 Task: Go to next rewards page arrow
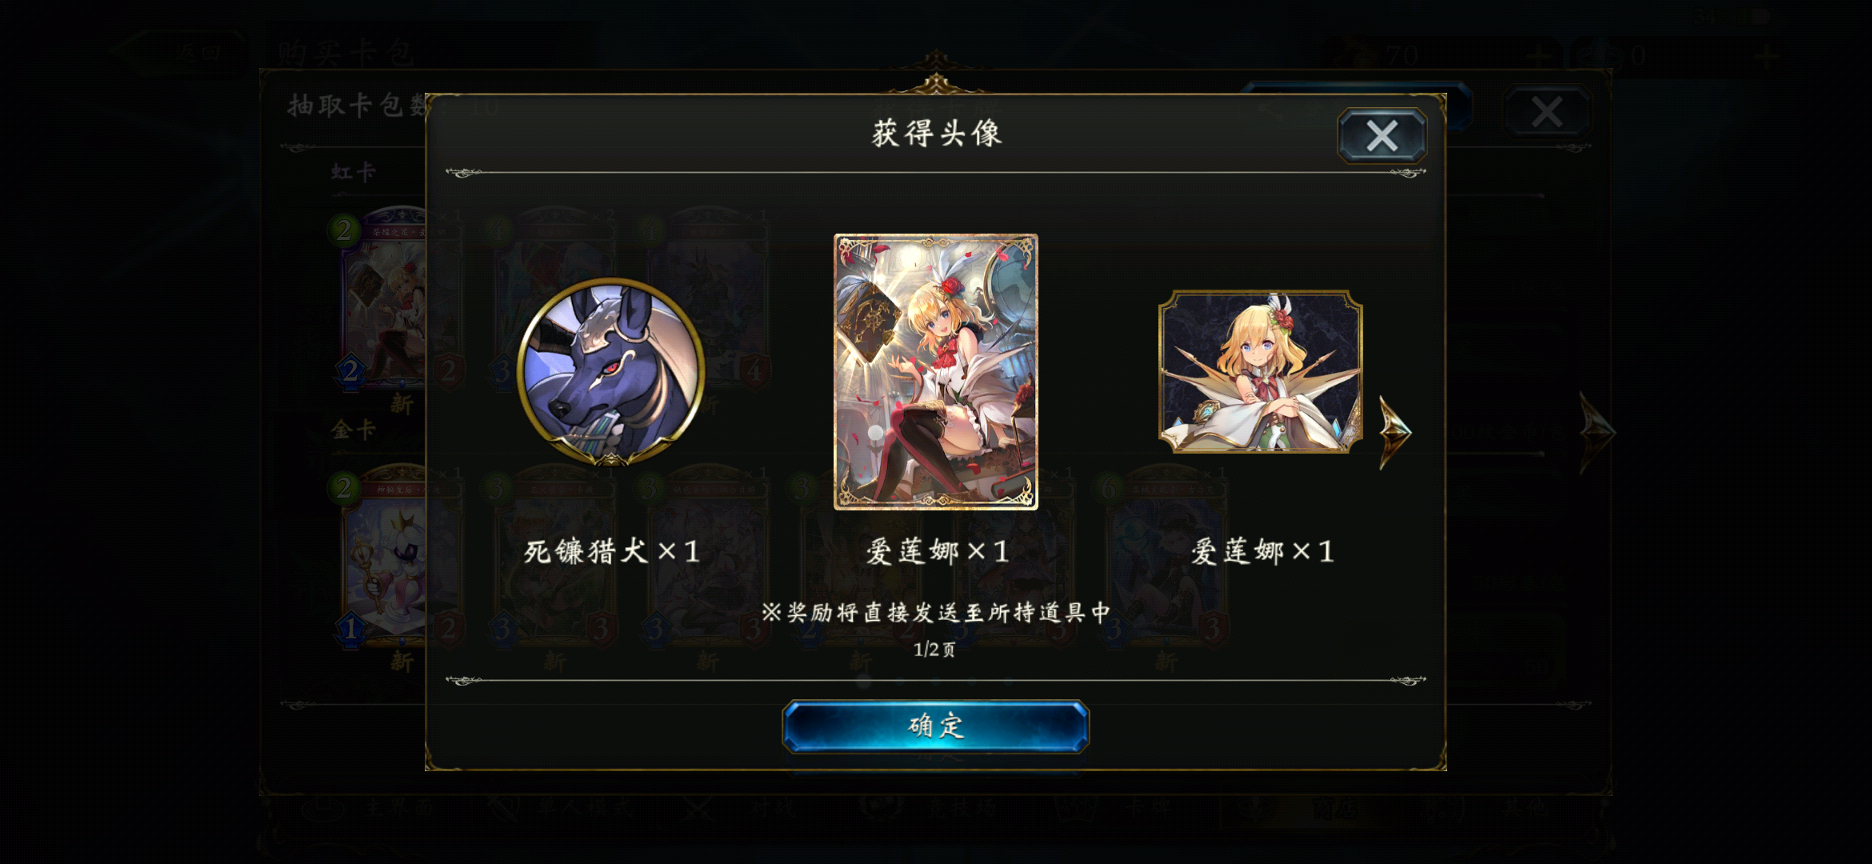1395,432
